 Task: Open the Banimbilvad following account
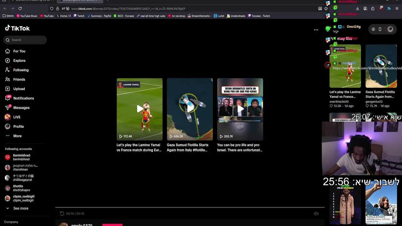click(x=21, y=157)
